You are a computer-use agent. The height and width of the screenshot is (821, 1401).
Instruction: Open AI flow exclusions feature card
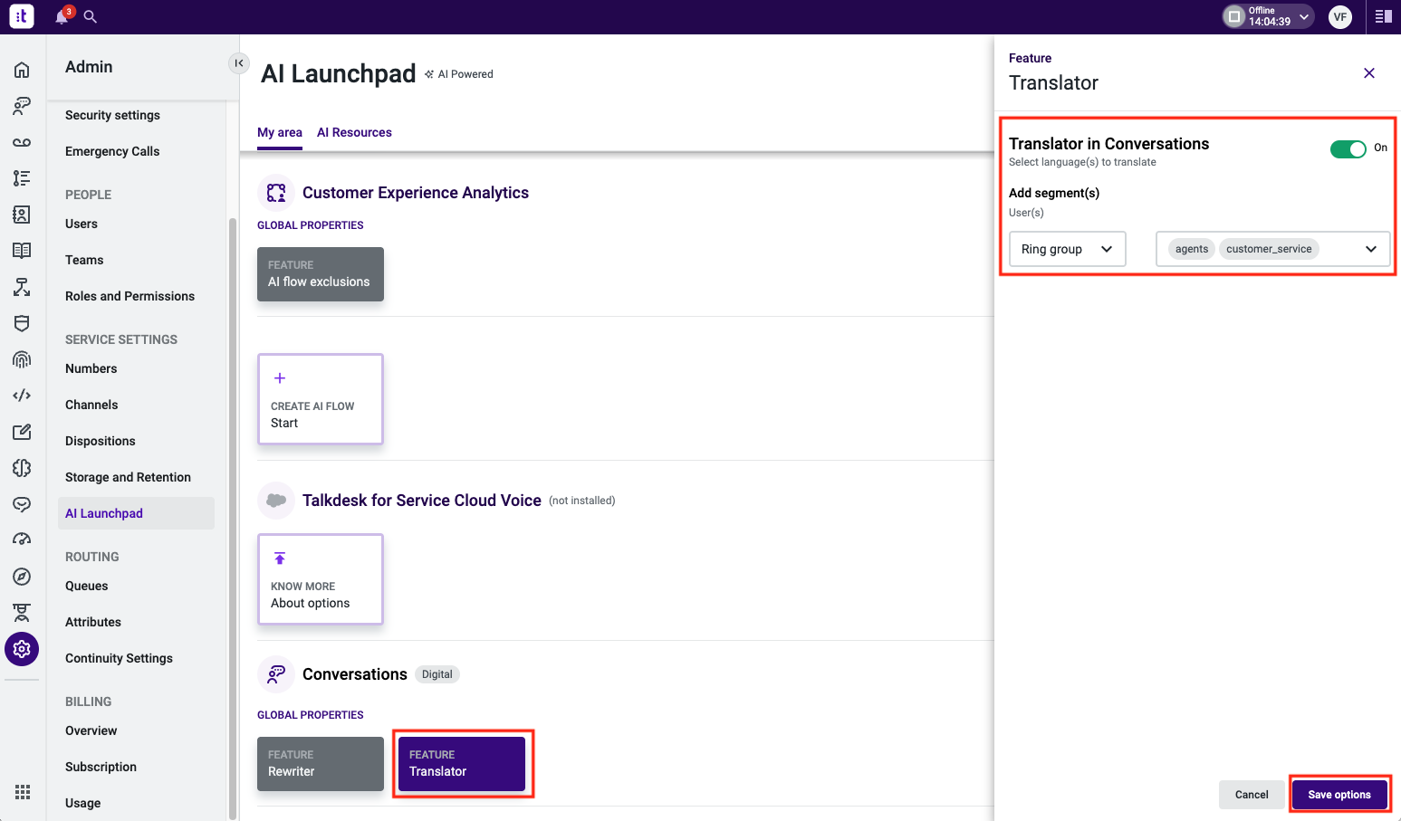pyautogui.click(x=321, y=274)
